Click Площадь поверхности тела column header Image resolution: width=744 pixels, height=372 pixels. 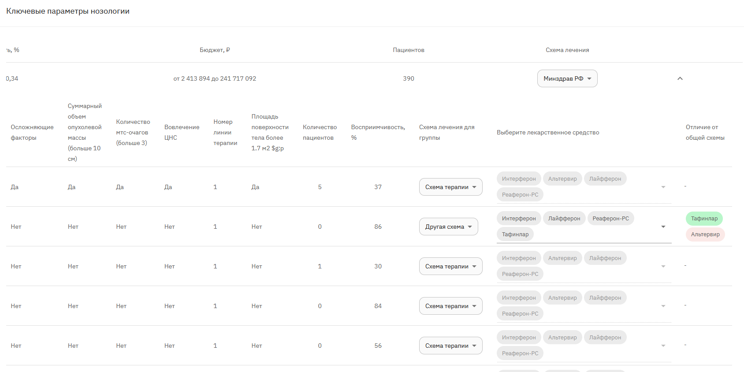pyautogui.click(x=270, y=132)
